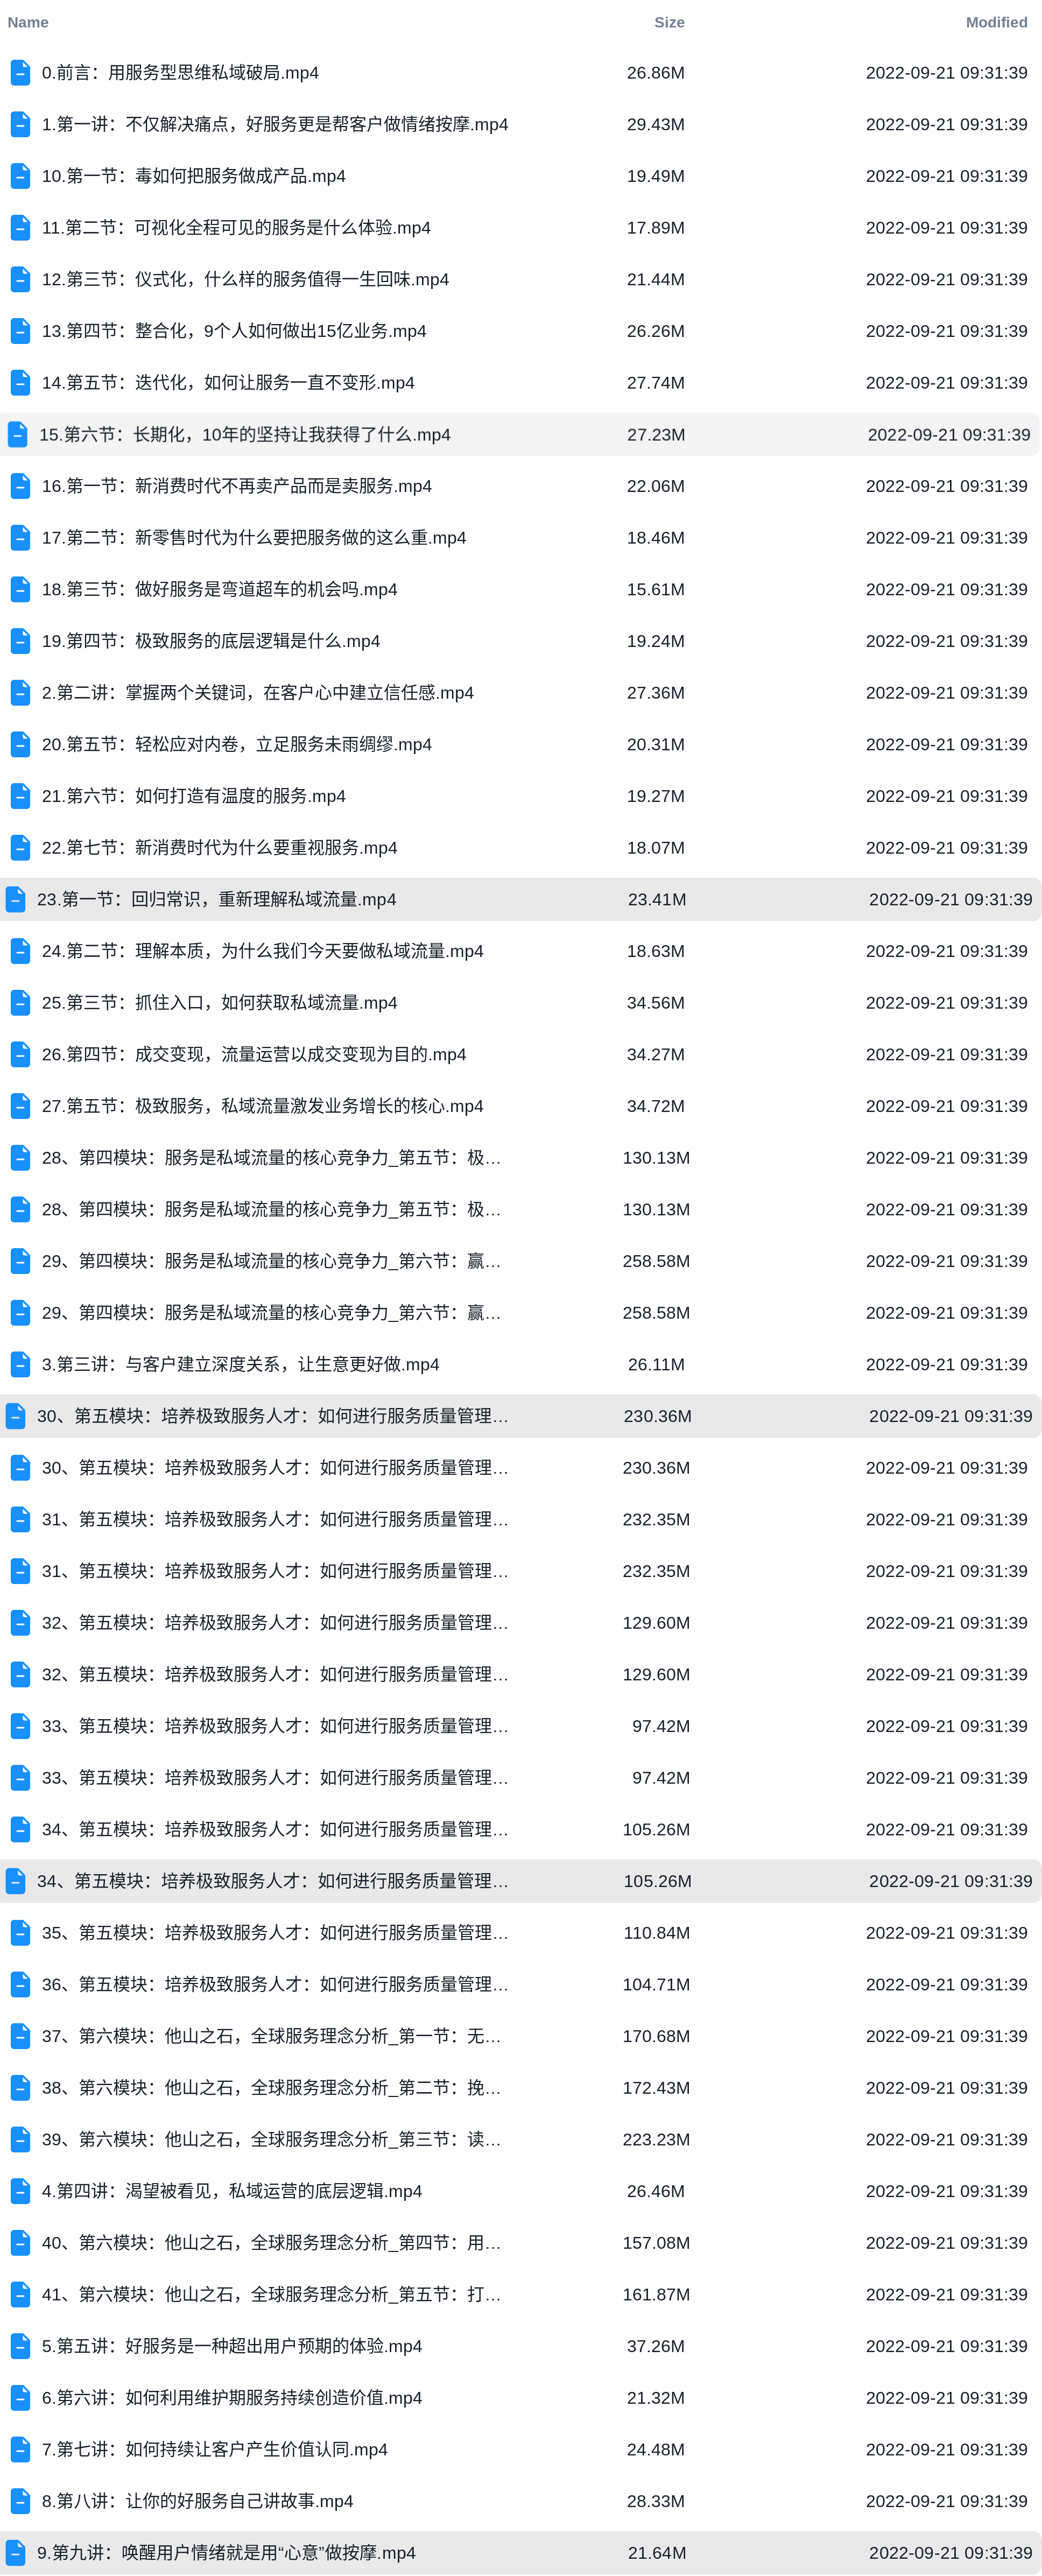
Task: Click size value 15.61M
Action: tap(656, 589)
